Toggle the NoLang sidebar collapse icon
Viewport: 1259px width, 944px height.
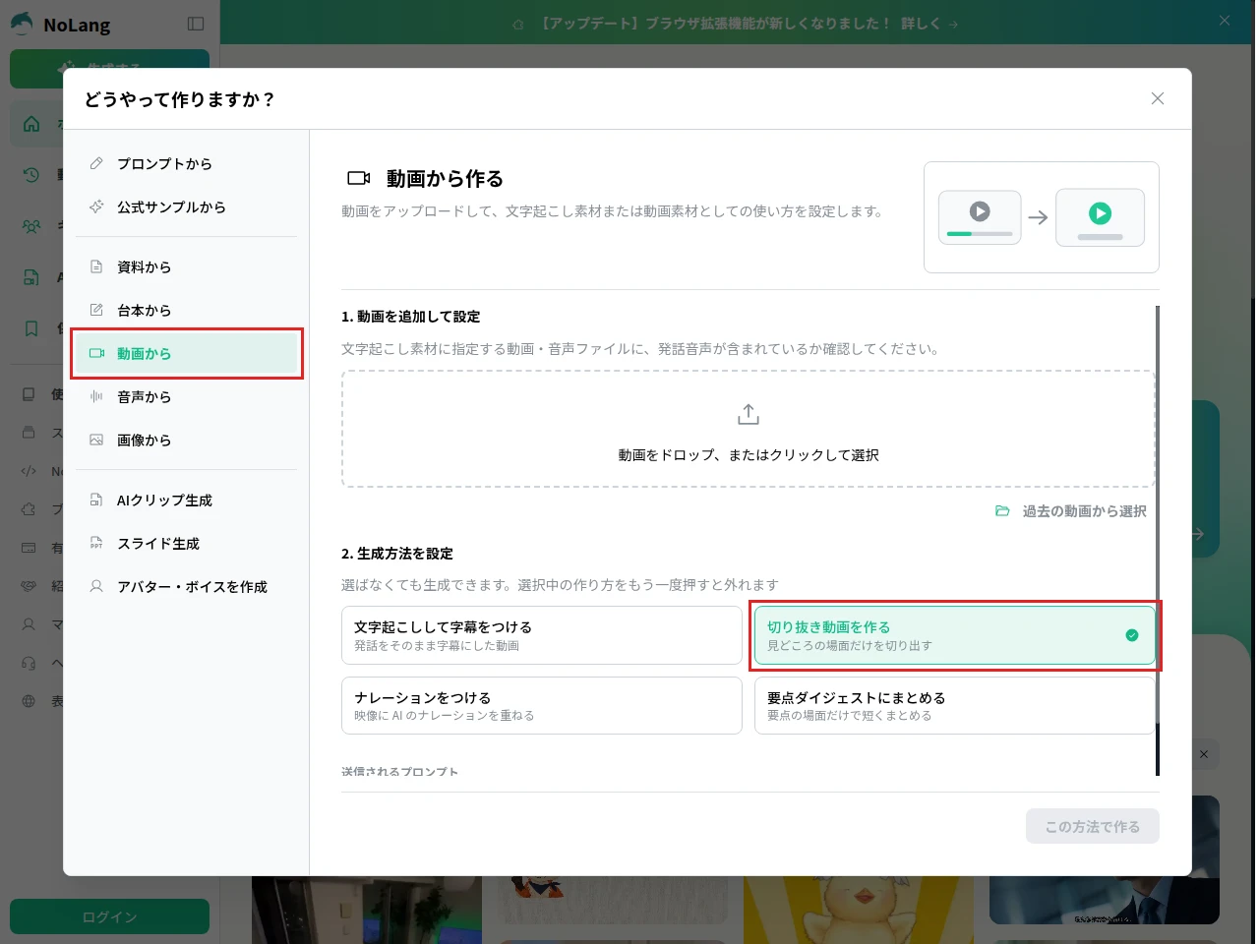pyautogui.click(x=196, y=24)
